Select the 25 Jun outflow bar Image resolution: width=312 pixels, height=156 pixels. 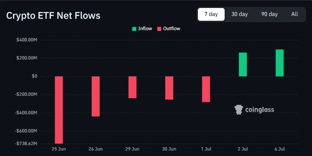coord(59,110)
